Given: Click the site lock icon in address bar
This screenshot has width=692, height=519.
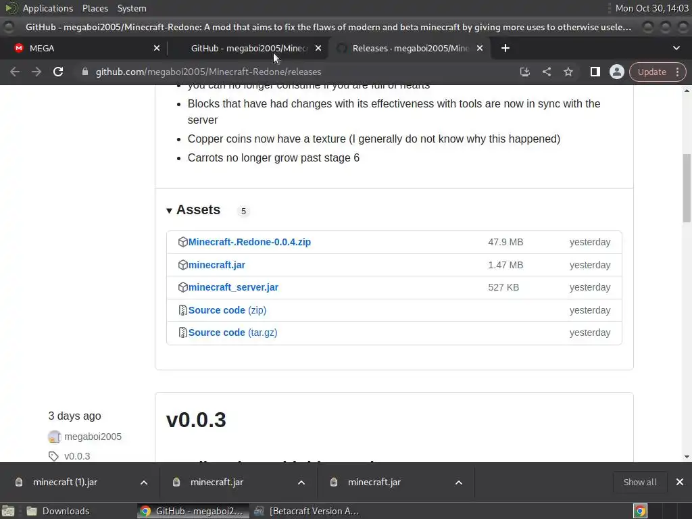Looking at the screenshot, I should (x=85, y=72).
